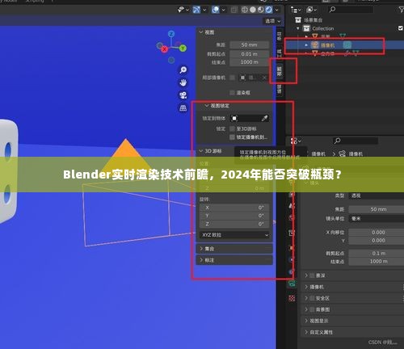Click the properties search field

[355, 141]
